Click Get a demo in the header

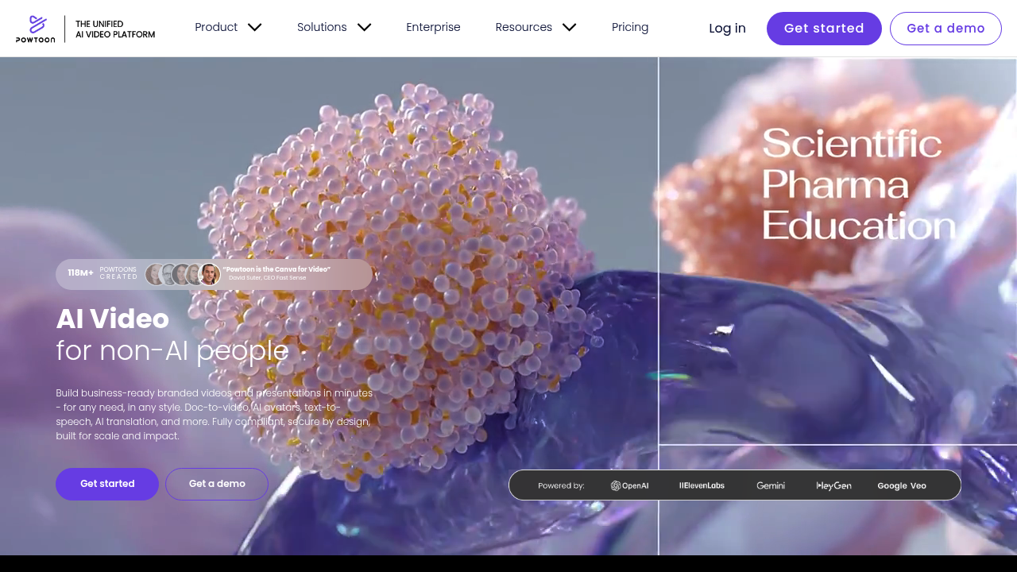[945, 29]
